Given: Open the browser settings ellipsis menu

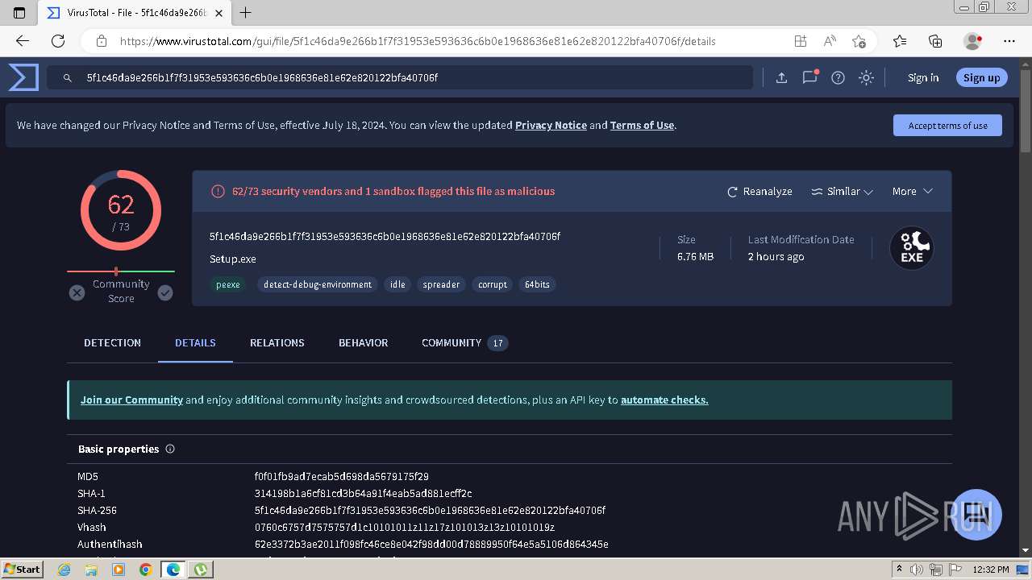Looking at the screenshot, I should 1009,41.
